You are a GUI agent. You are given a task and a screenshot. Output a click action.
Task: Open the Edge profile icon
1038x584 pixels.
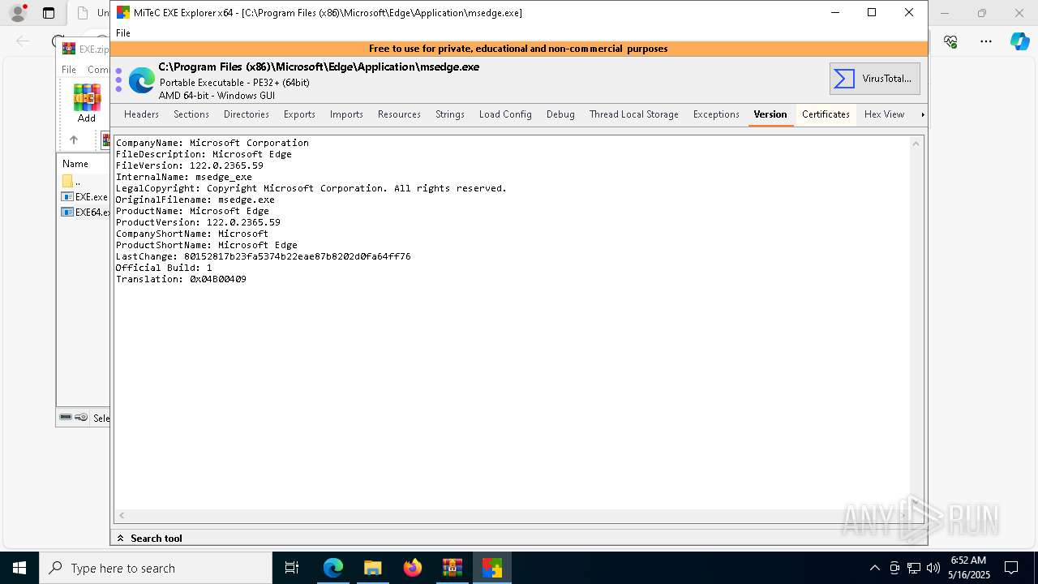[18, 13]
